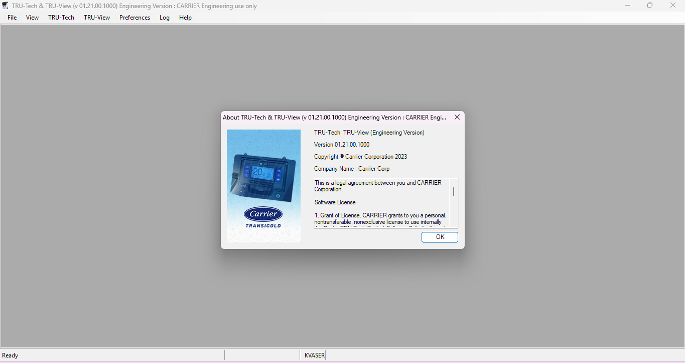Open the Preferences menu
This screenshot has width=685, height=363.
134,17
